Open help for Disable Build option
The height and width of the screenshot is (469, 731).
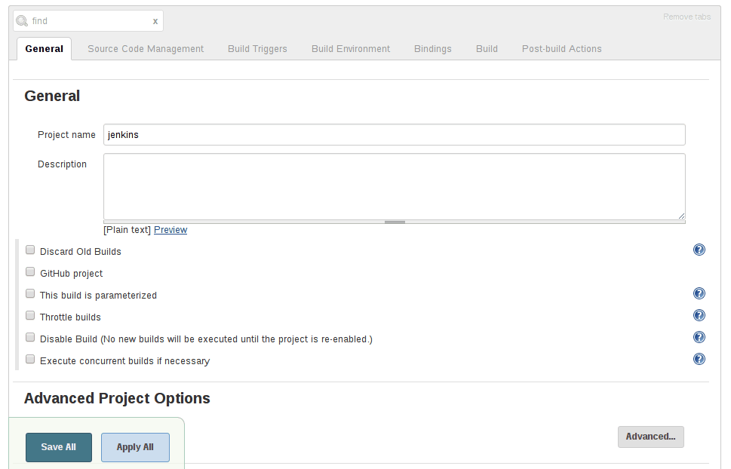(699, 337)
